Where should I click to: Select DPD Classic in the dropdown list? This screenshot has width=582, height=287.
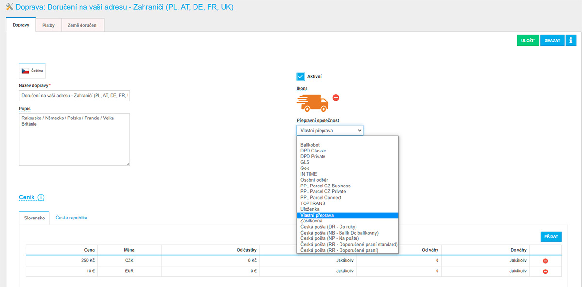click(x=313, y=151)
